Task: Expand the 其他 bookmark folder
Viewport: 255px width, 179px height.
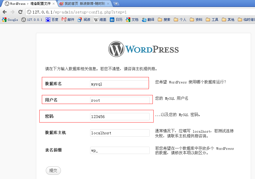Action: click(x=228, y=20)
